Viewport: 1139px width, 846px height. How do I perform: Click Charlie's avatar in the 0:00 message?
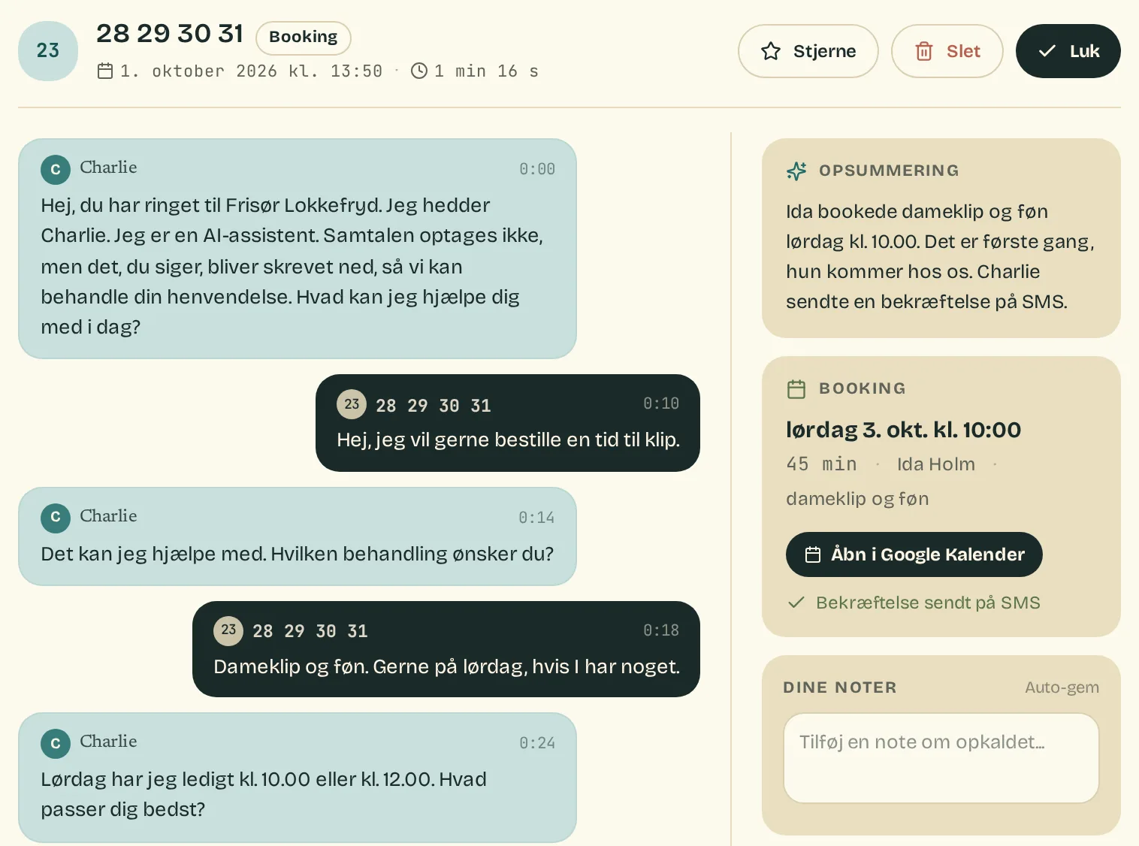point(56,170)
